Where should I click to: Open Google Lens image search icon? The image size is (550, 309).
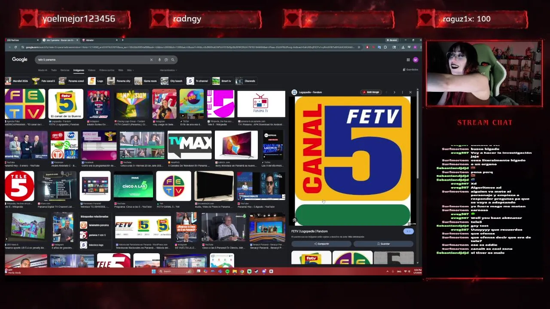tap(166, 60)
